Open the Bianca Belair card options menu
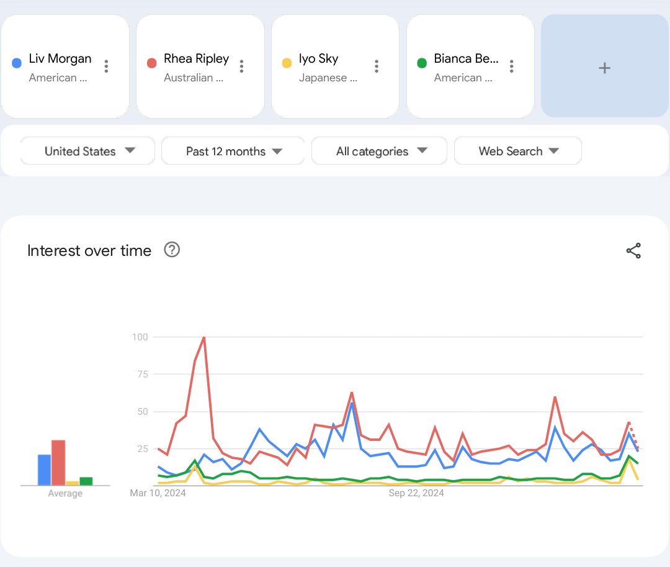The width and height of the screenshot is (670, 567). [511, 66]
